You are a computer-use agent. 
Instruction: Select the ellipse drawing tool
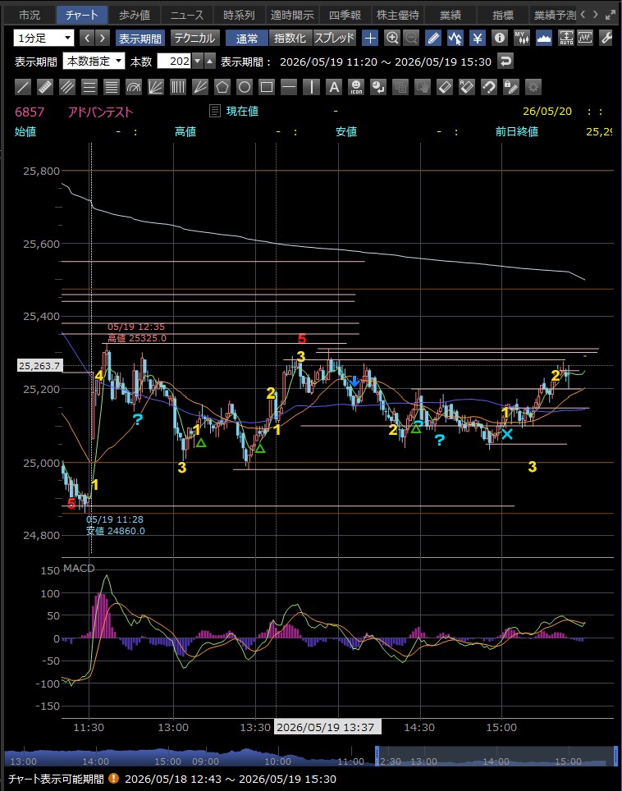[x=245, y=87]
